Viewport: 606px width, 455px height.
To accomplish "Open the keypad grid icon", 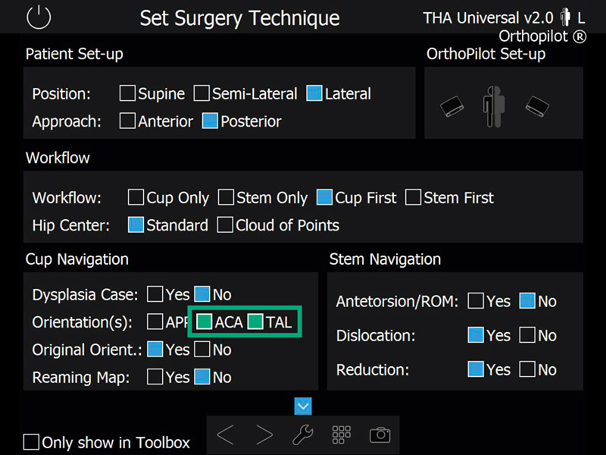I will click(341, 434).
